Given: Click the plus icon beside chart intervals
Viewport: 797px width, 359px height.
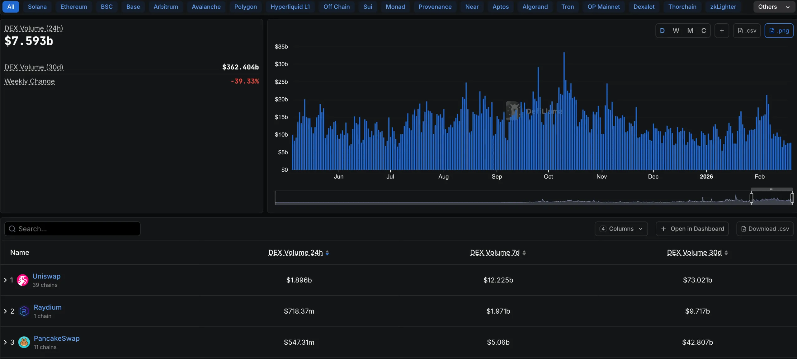Looking at the screenshot, I should (x=722, y=30).
